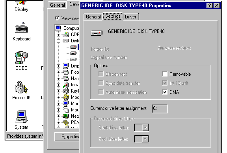This screenshot has width=227, height=153.
Task: Expand the Keyboard tree node
Action: pos(58,91)
